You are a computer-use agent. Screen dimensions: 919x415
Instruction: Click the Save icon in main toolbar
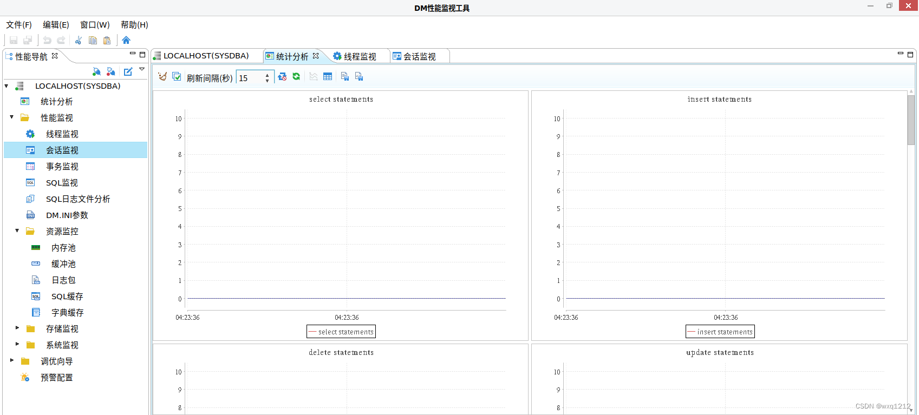[14, 40]
